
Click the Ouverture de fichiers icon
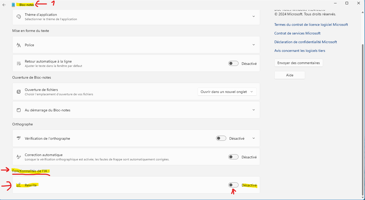tap(19, 92)
